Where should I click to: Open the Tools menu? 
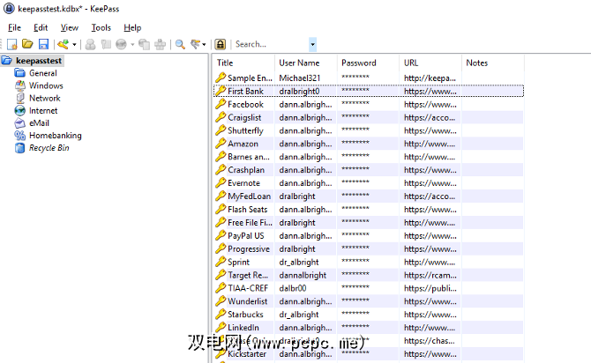pos(101,28)
